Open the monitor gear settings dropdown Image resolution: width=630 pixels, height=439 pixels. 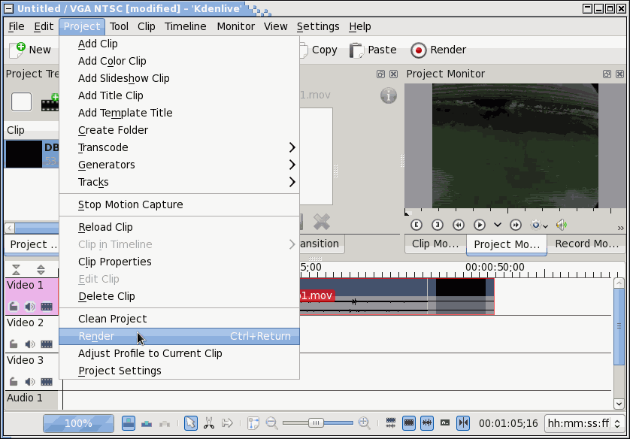point(539,225)
